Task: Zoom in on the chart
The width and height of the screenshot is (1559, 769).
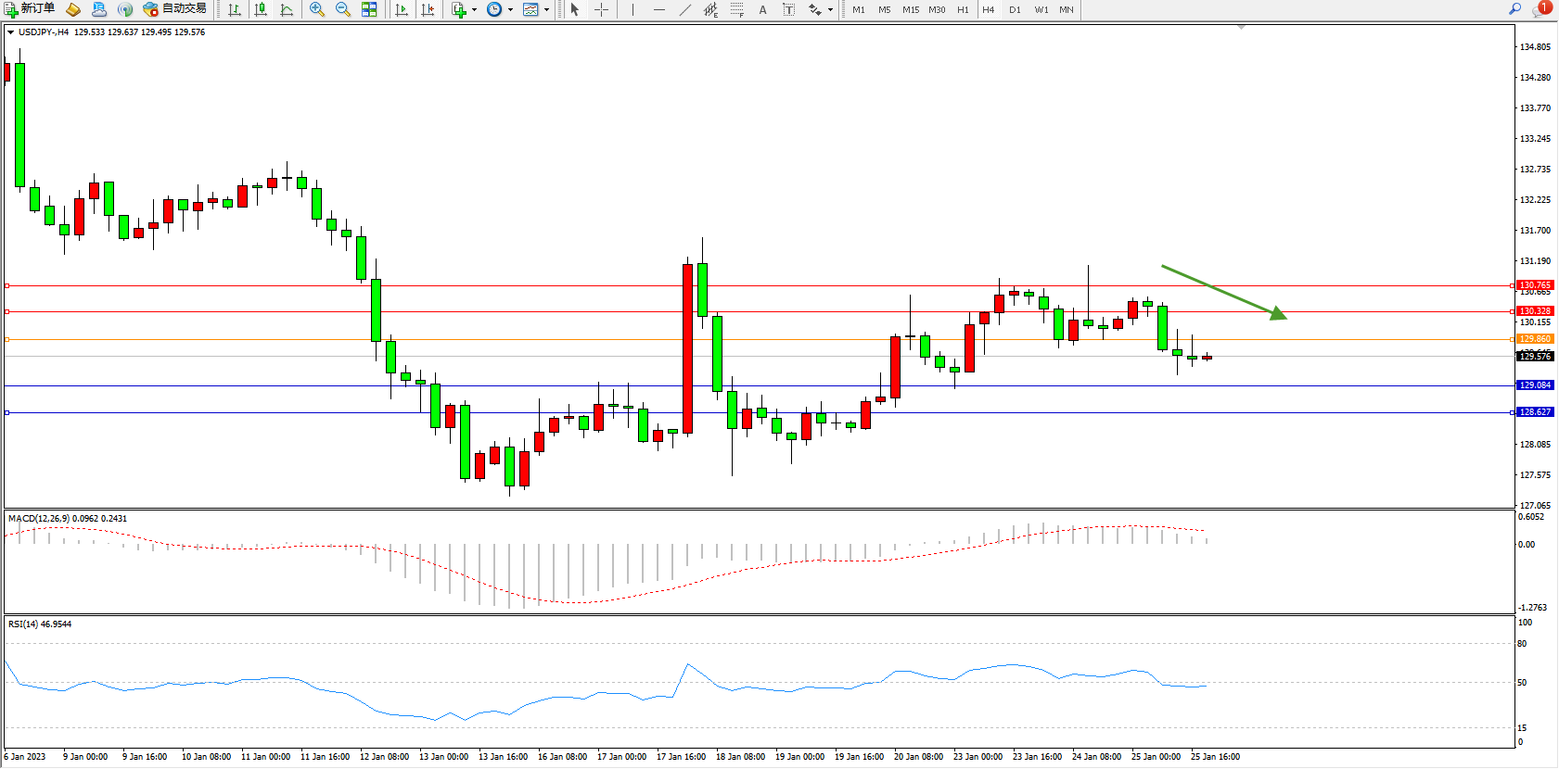Action: (317, 9)
